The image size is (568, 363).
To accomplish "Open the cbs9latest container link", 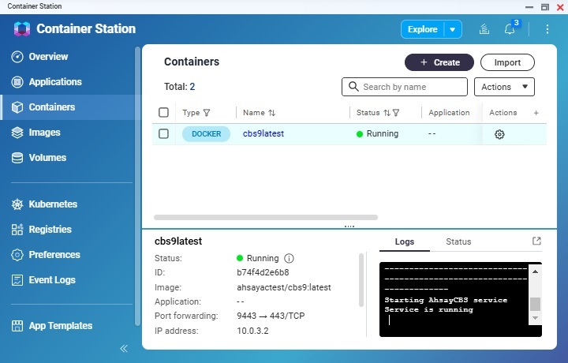I will 263,134.
